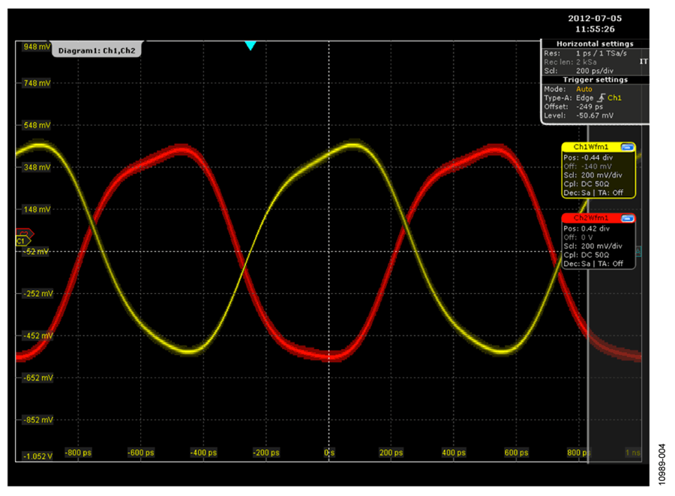The height and width of the screenshot is (496, 675).
Task: Open the Horizontal settings header
Action: [x=595, y=44]
